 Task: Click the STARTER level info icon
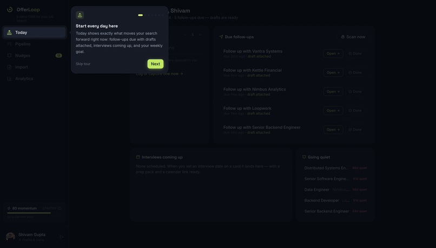tap(59, 208)
